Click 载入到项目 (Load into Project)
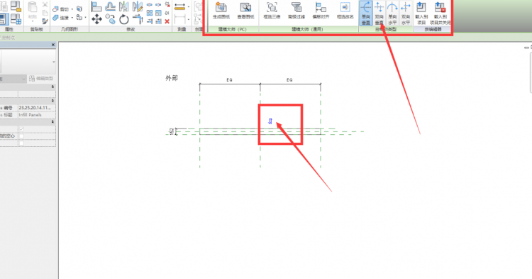The image size is (532, 279). [x=421, y=13]
